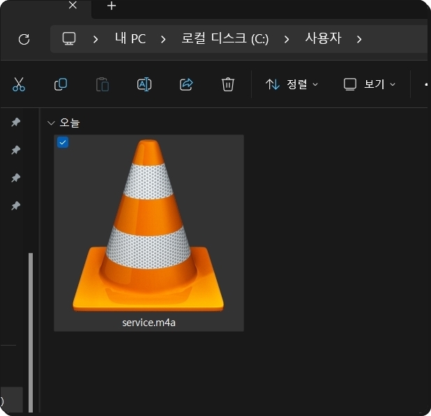Close the current Explorer tab
The height and width of the screenshot is (416, 431).
[73, 5]
